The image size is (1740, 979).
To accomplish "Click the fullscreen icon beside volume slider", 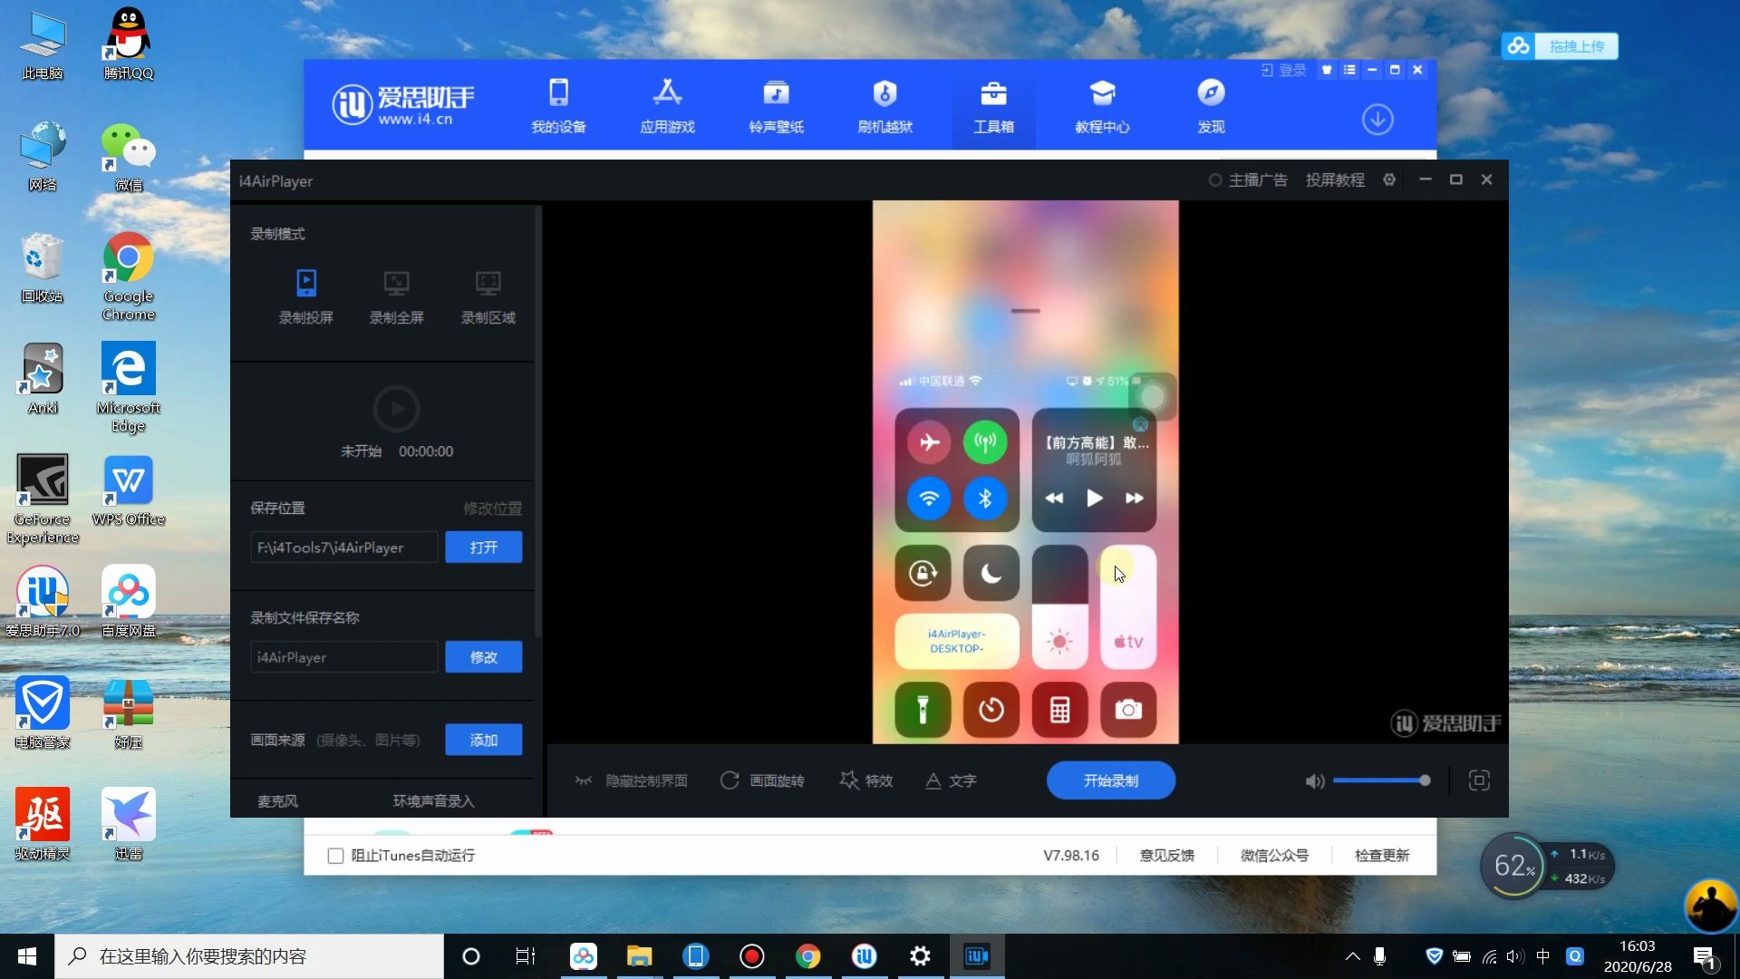I will coord(1480,780).
